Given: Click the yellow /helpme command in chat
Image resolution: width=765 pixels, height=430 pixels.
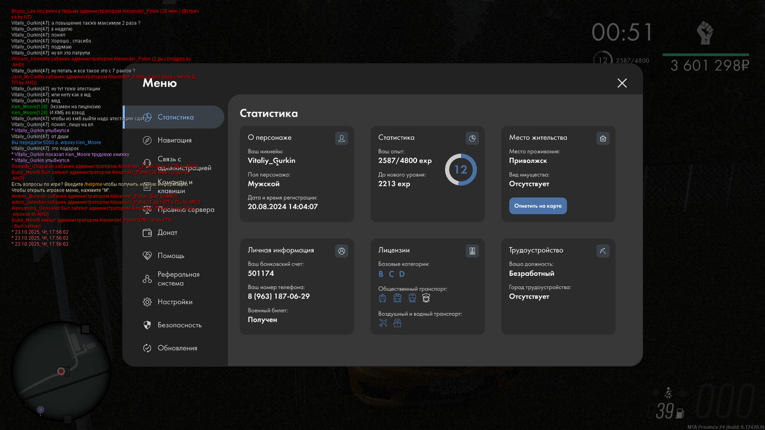Looking at the screenshot, I should (93, 184).
